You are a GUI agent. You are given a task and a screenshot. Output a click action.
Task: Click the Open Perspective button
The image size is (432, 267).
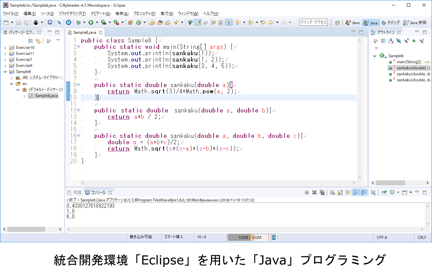click(337, 22)
